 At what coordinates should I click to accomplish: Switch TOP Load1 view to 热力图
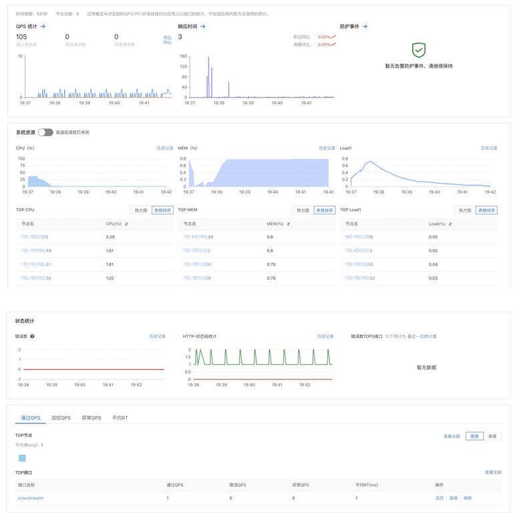pos(465,210)
